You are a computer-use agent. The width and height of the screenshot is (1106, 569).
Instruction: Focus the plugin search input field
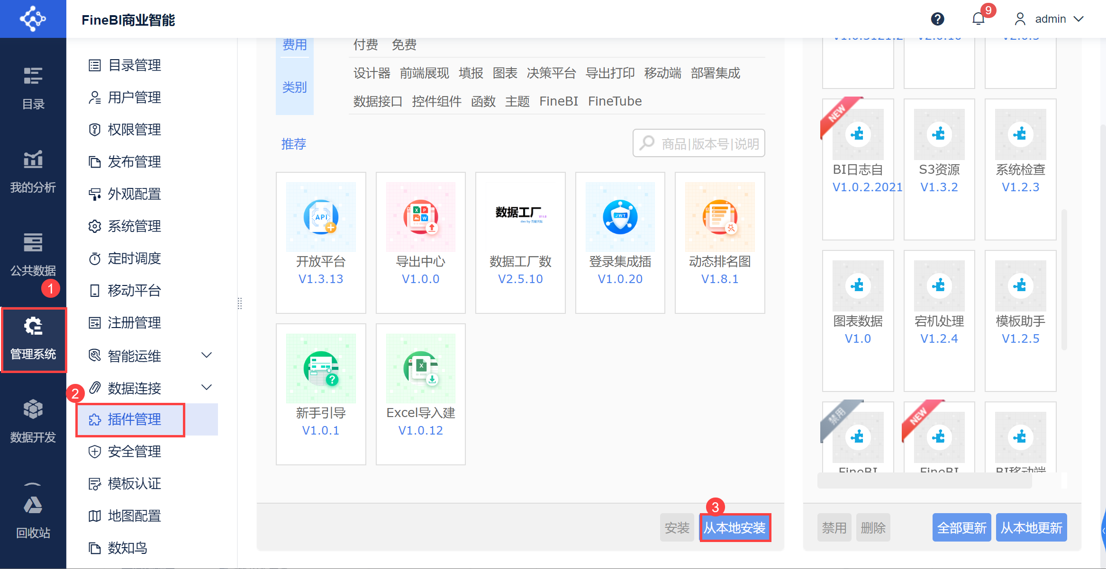click(699, 143)
